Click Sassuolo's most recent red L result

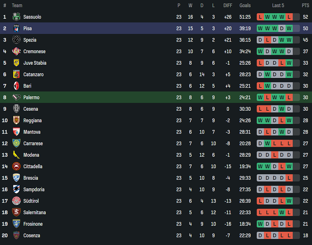pyautogui.click(x=289, y=17)
